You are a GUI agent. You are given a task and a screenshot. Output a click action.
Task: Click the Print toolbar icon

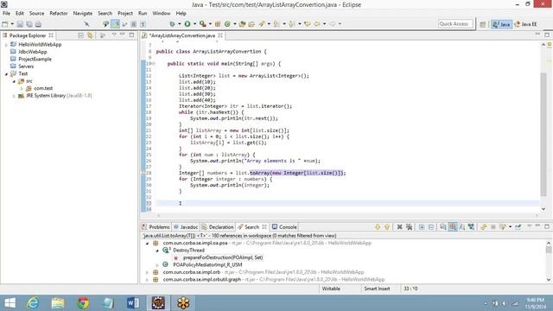tap(38, 24)
